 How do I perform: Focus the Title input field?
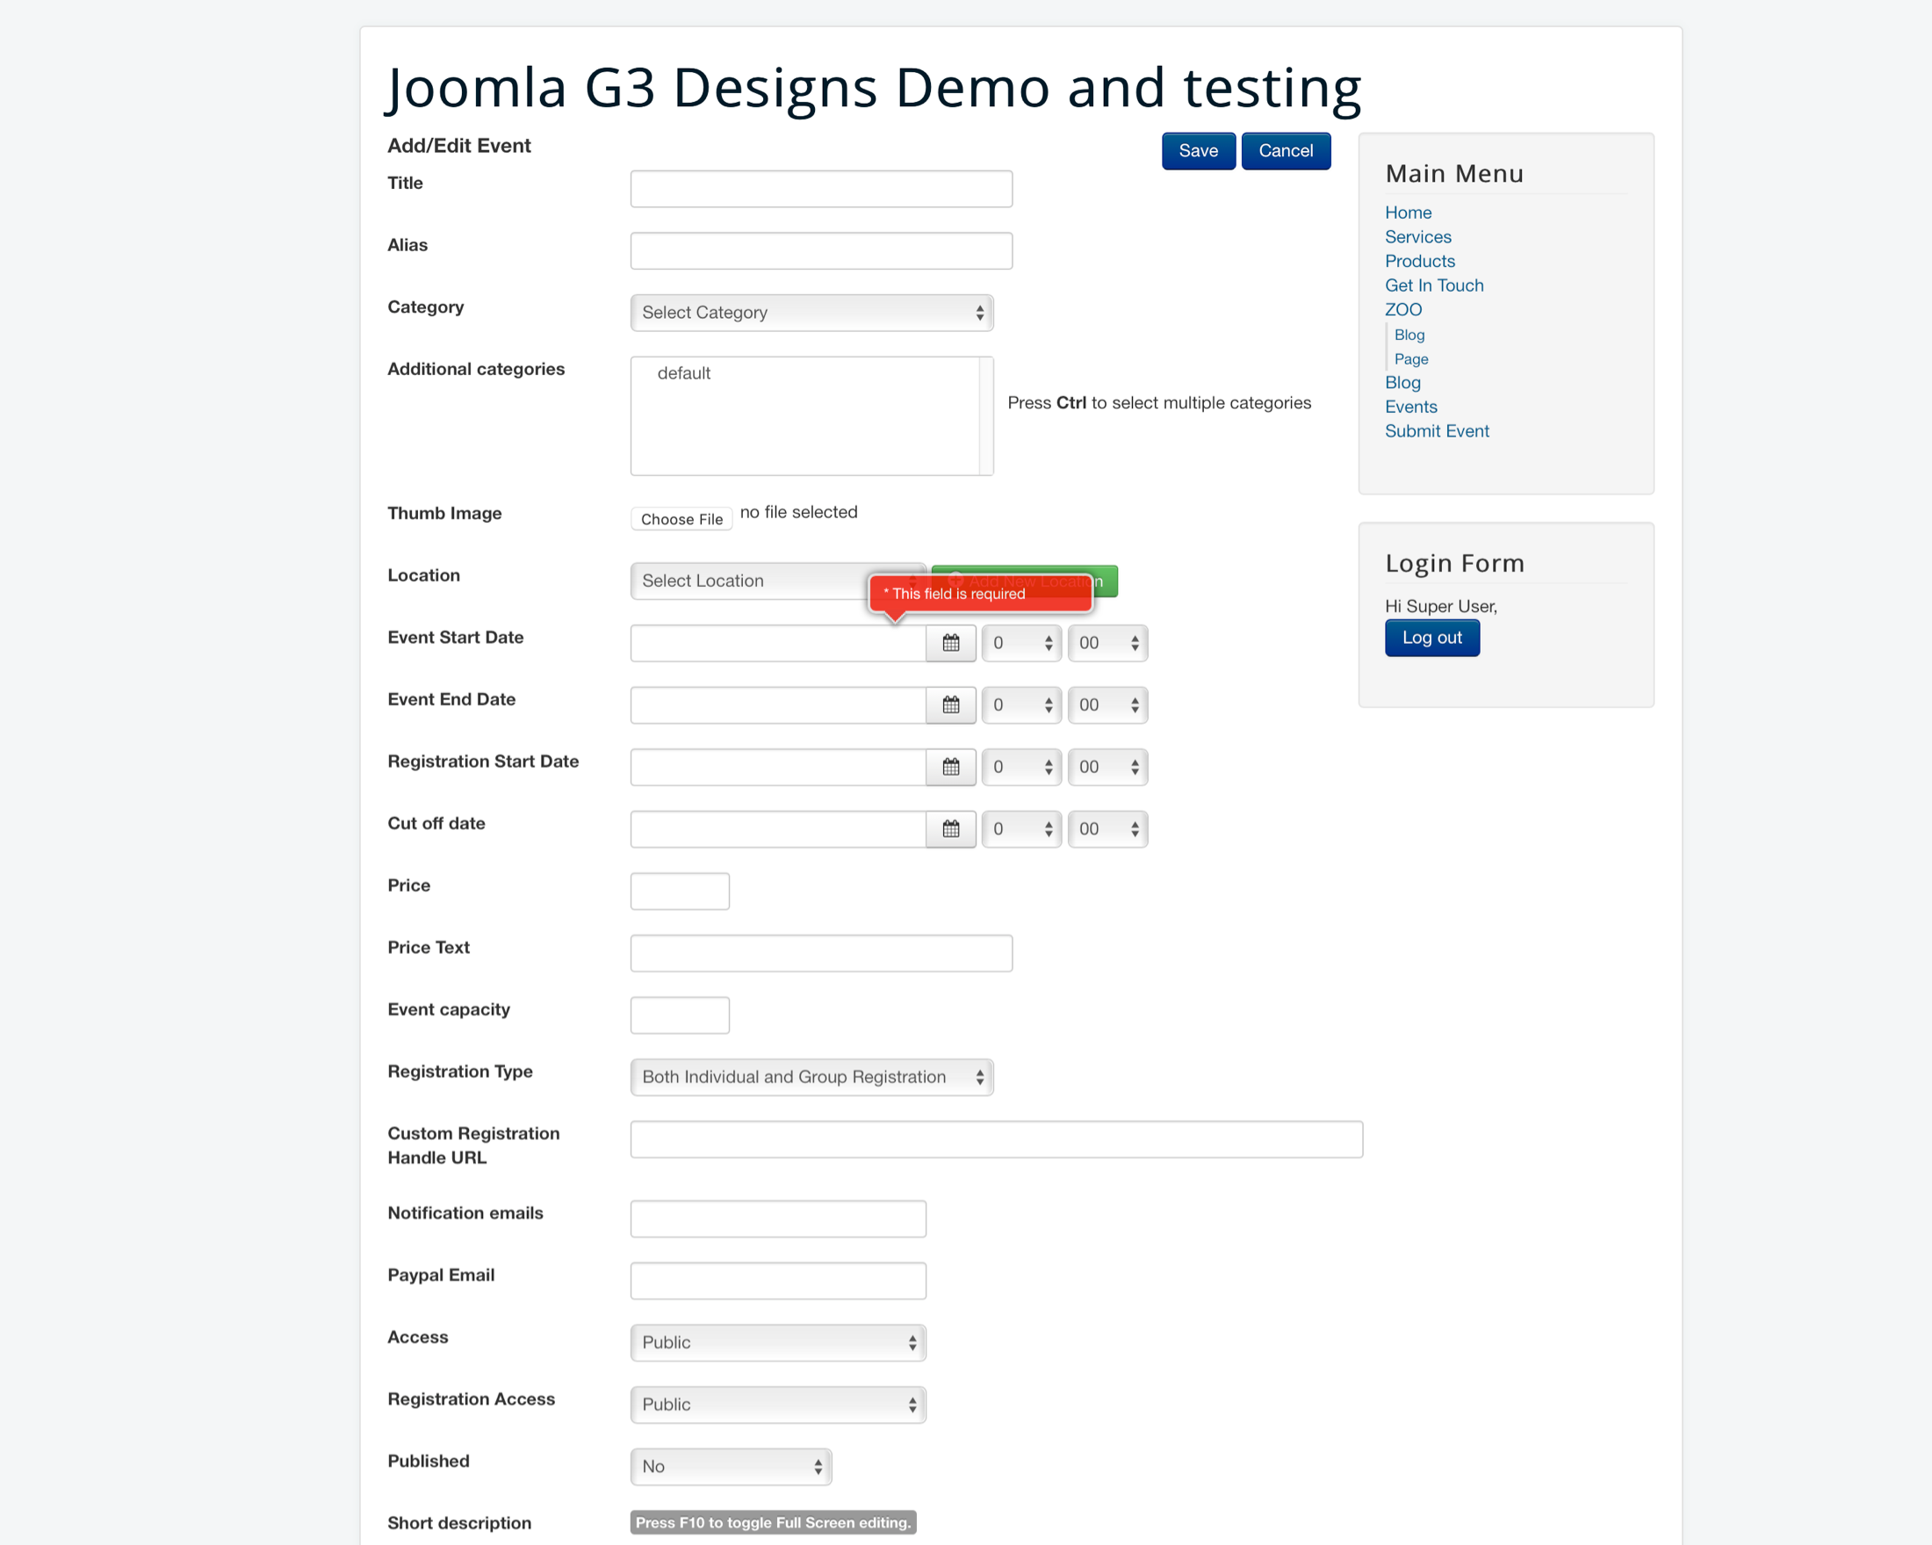[821, 188]
